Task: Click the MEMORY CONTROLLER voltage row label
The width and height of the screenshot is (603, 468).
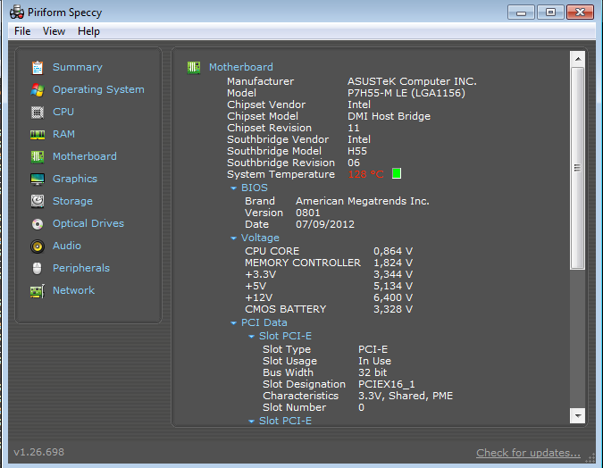Action: pyautogui.click(x=303, y=263)
